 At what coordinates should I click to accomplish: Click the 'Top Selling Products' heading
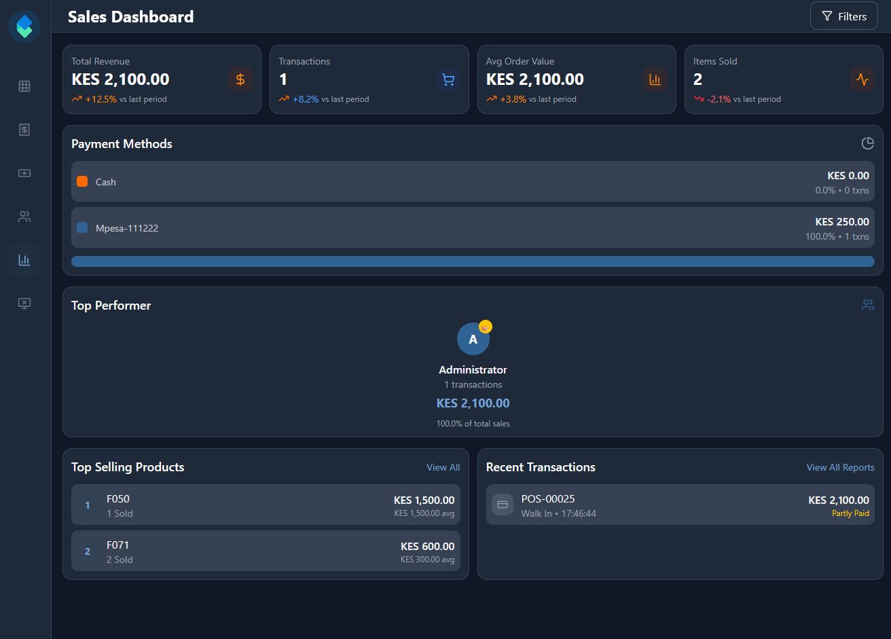click(x=128, y=467)
